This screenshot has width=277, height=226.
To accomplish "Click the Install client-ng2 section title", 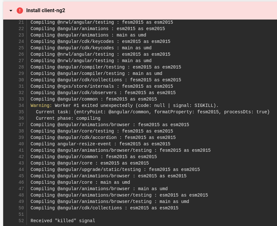I will 46,10.
